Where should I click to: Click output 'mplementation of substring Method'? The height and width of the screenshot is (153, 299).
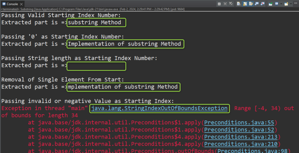point(123,87)
